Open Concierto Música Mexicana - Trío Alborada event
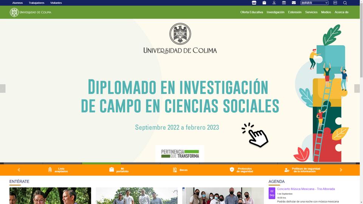Screen dimensions: 363x204 306,189
